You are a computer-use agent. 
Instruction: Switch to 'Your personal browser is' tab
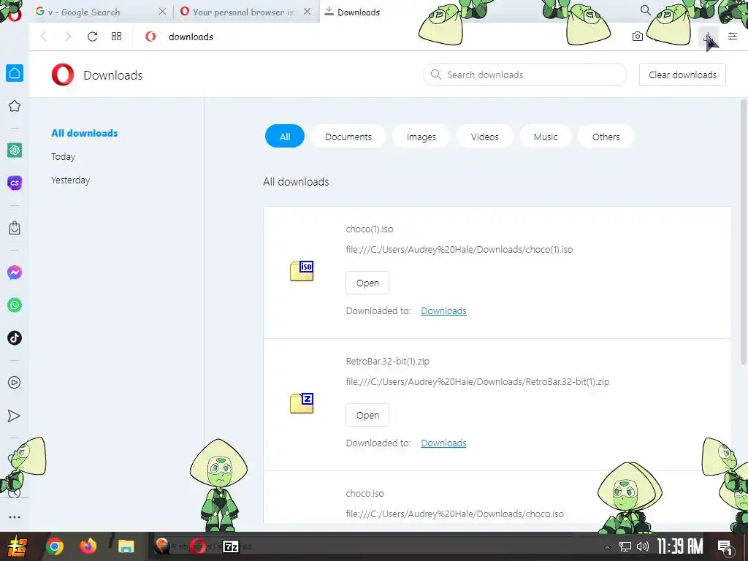point(237,12)
